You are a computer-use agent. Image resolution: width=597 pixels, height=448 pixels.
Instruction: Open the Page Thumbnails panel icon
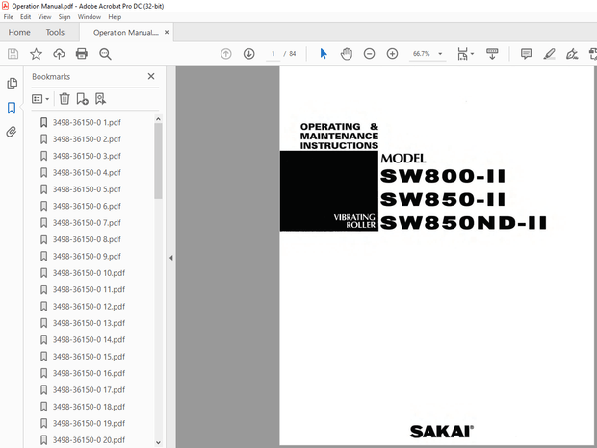(x=12, y=84)
